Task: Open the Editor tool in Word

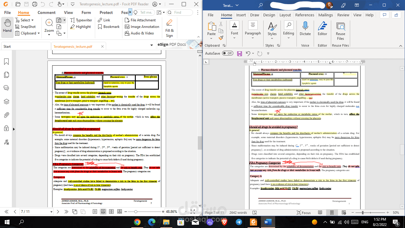Action: (322, 29)
